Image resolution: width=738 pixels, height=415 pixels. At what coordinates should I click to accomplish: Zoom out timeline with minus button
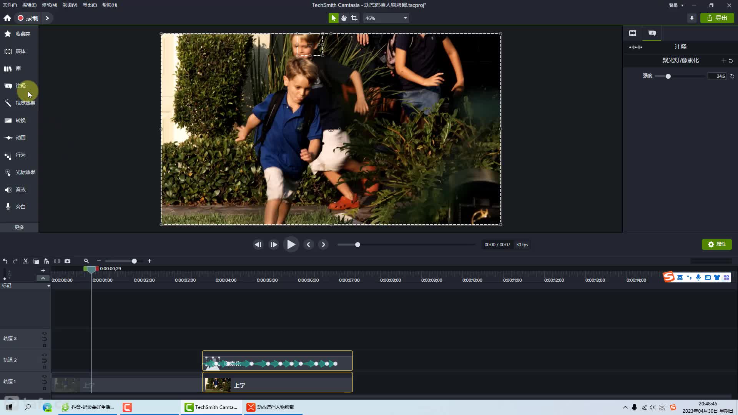[98, 261]
